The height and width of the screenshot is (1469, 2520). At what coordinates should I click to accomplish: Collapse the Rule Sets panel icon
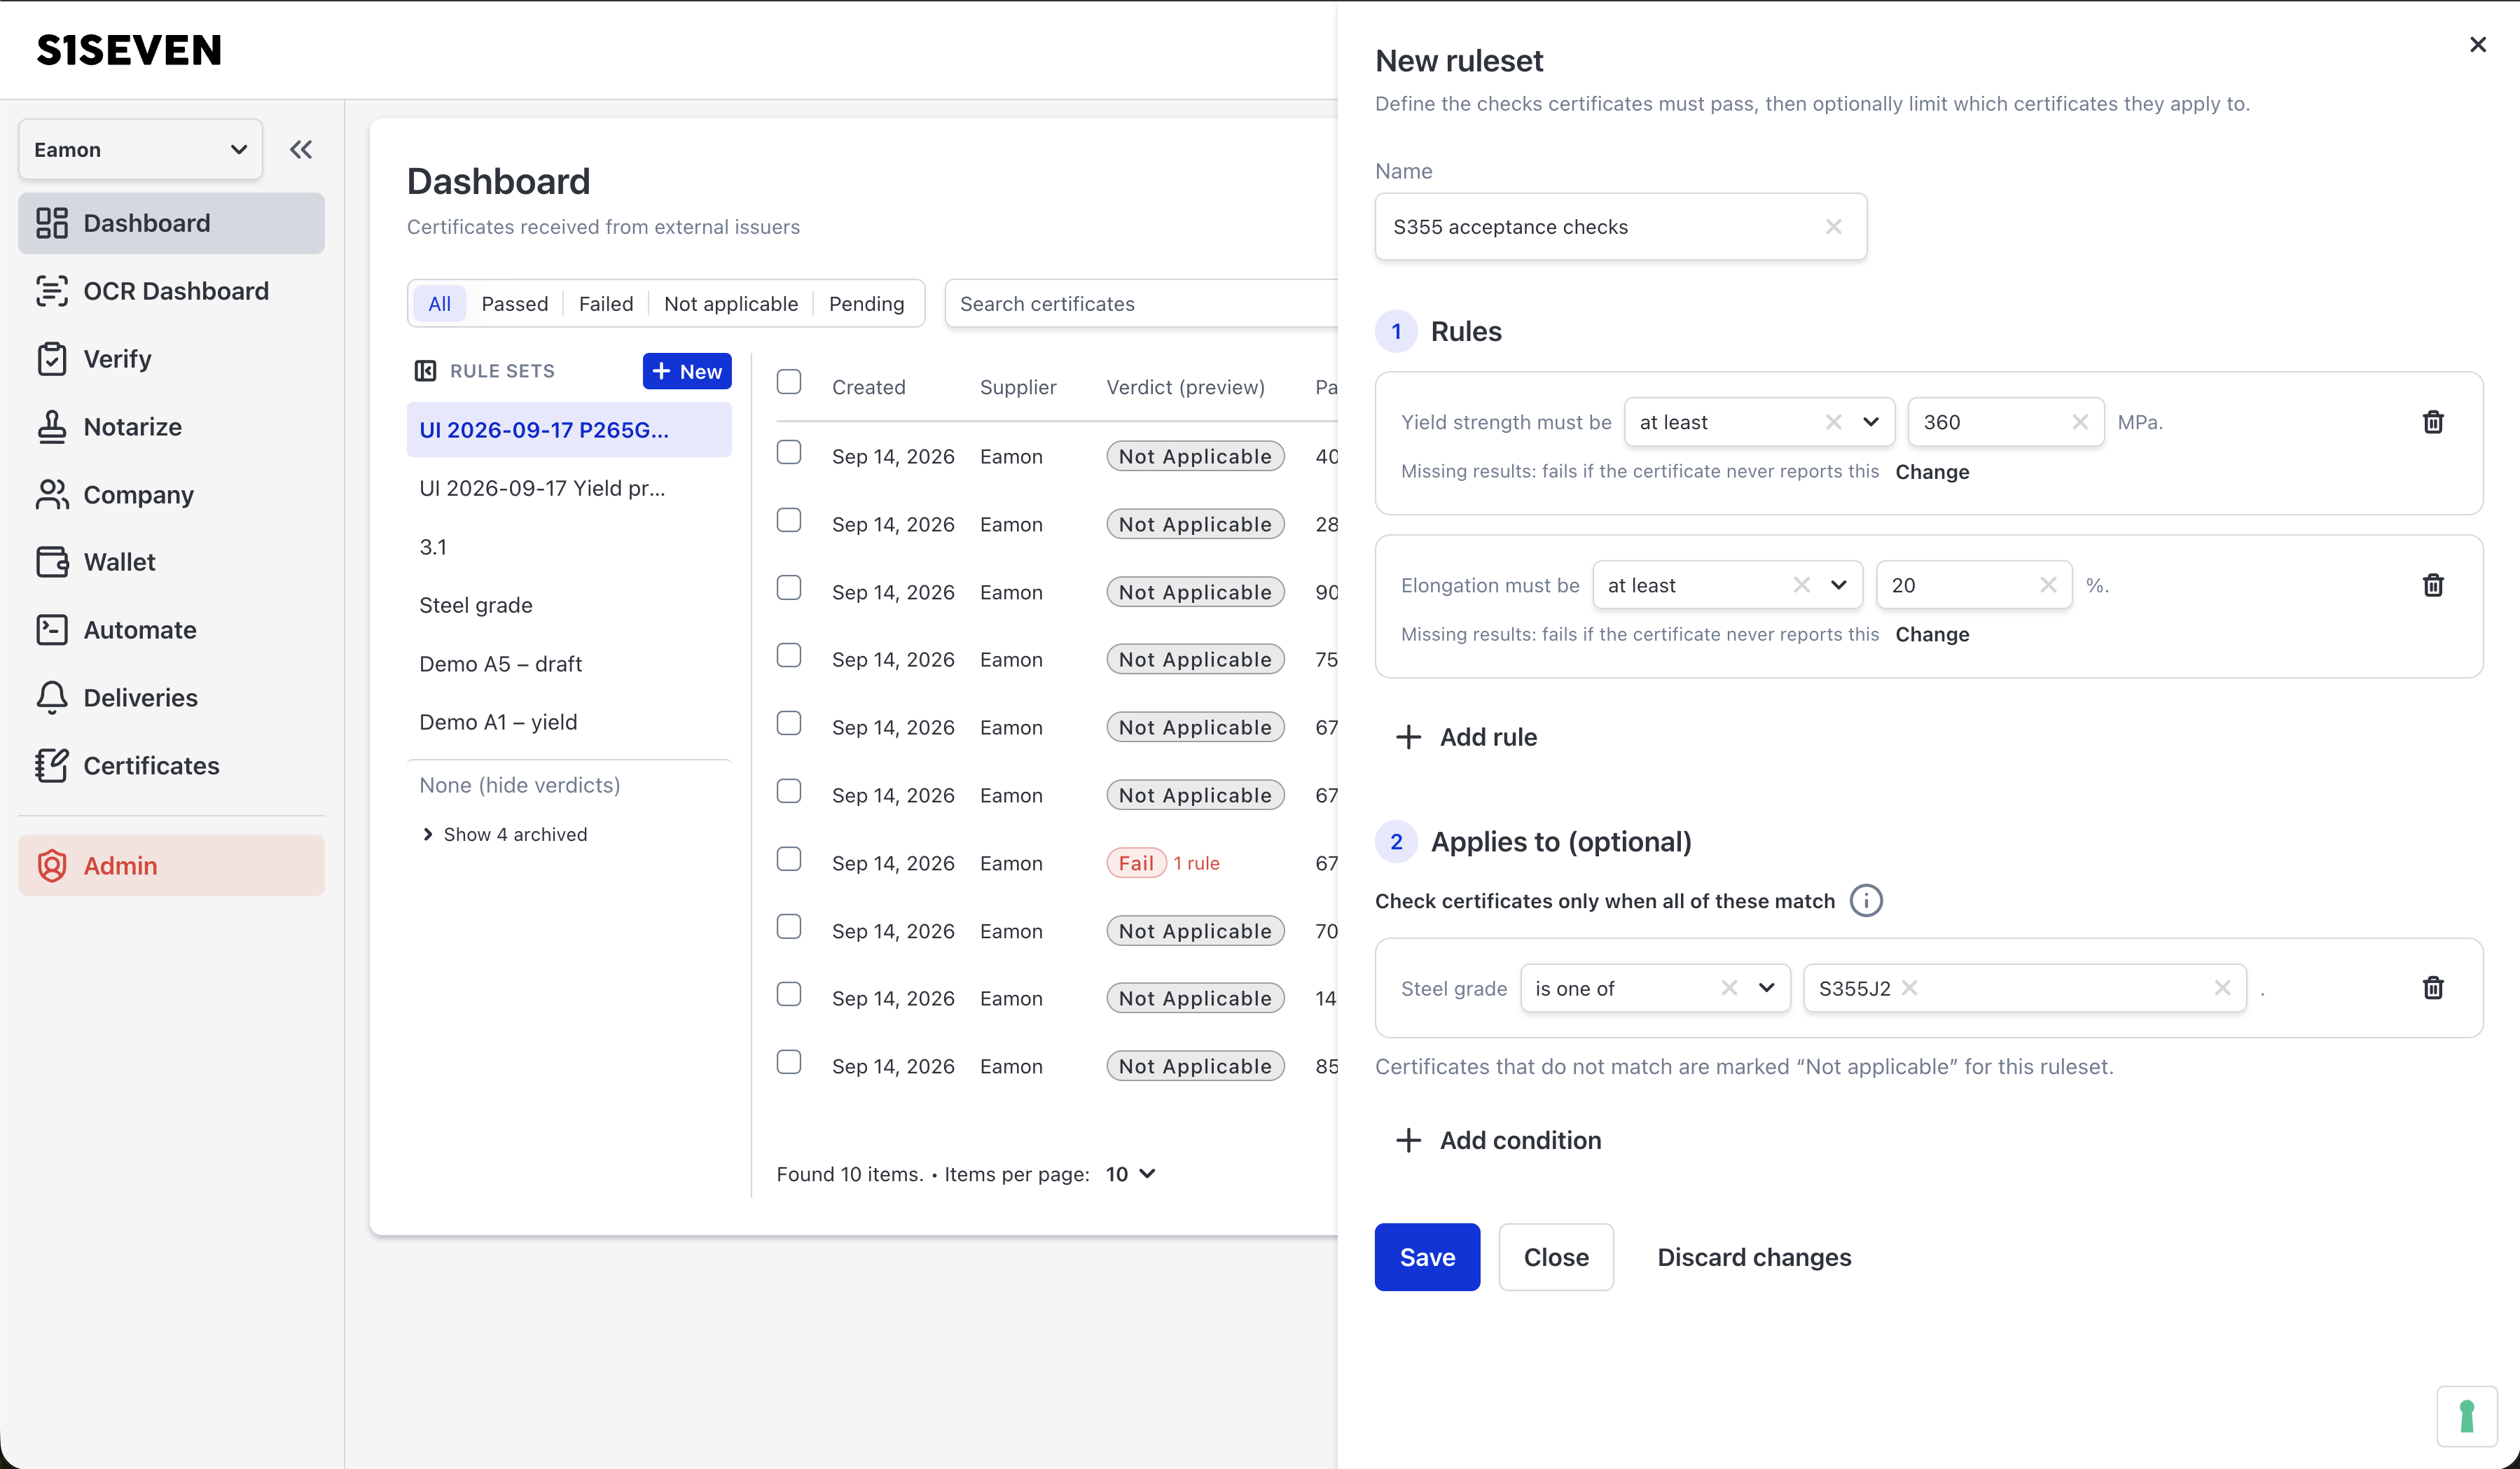pyautogui.click(x=425, y=371)
